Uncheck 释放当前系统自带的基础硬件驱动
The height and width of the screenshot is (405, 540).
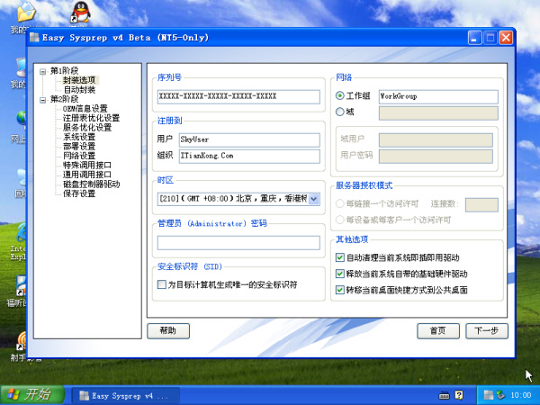340,274
